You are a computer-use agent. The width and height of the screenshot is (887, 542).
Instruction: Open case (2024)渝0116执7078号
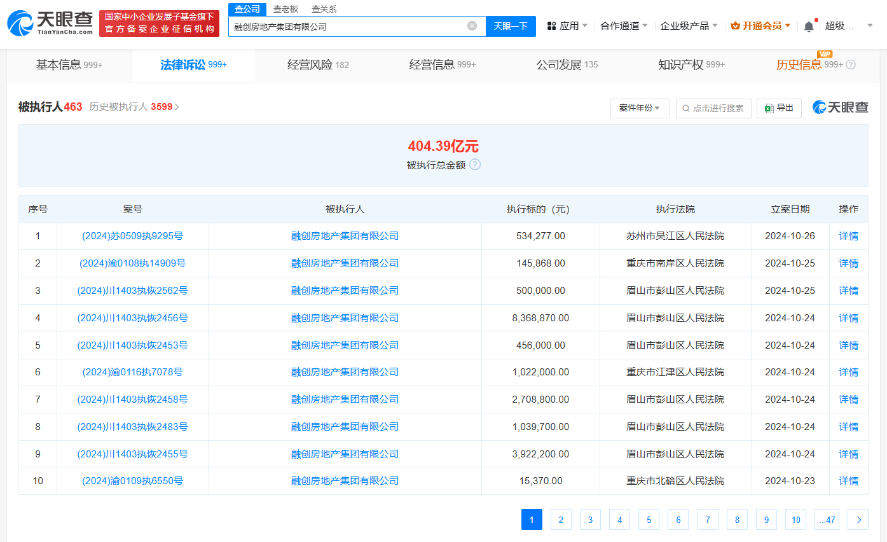[x=132, y=372]
